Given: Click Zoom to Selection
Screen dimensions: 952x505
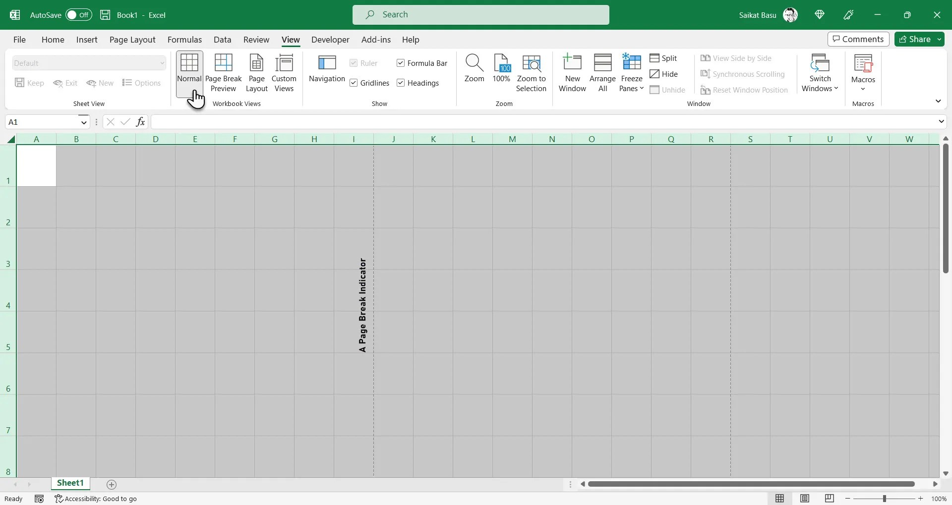Looking at the screenshot, I should click(531, 72).
